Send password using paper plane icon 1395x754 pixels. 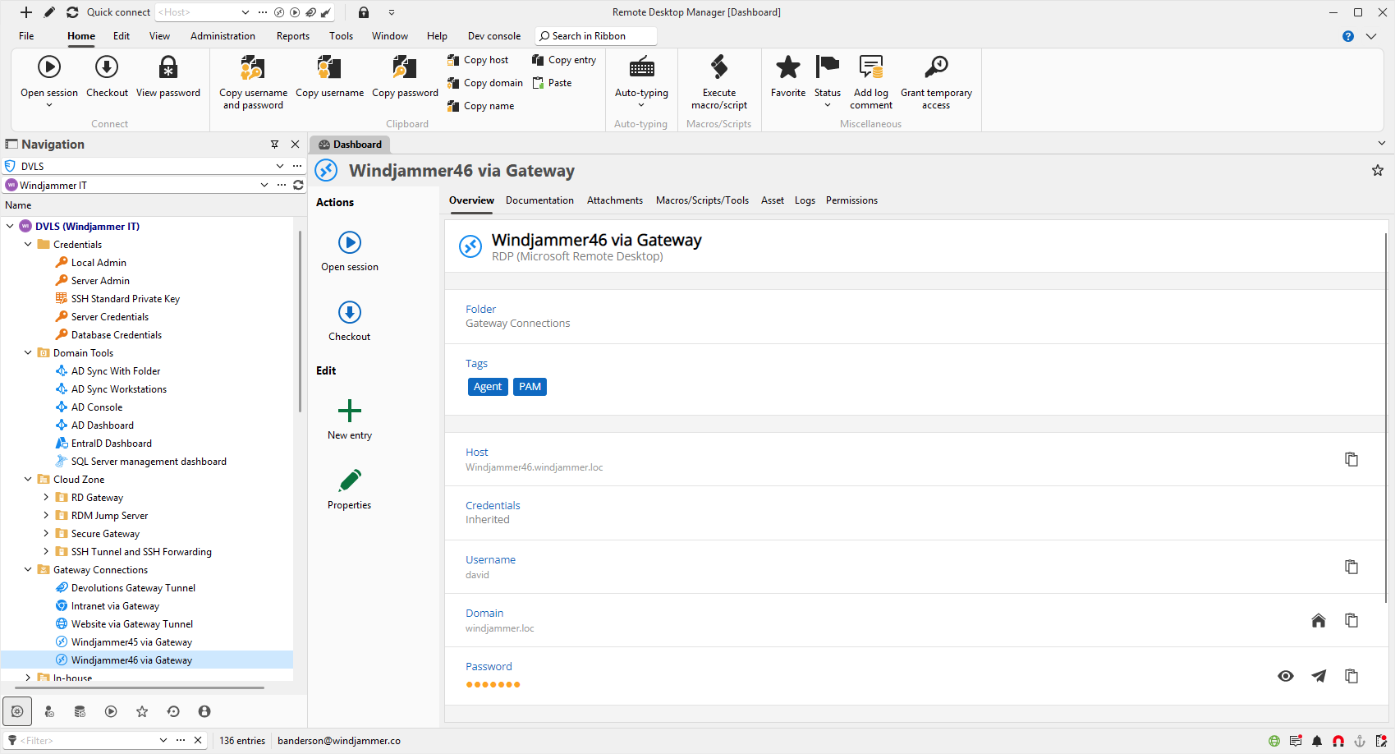[1319, 676]
